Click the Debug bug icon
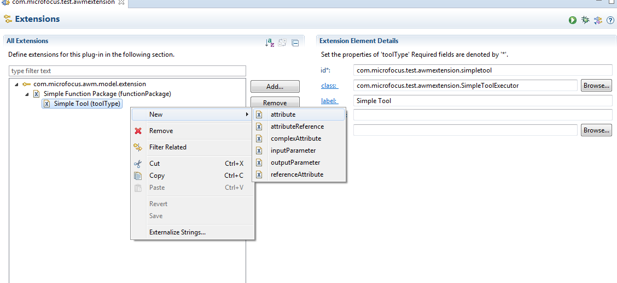Image resolution: width=617 pixels, height=283 pixels. [585, 20]
